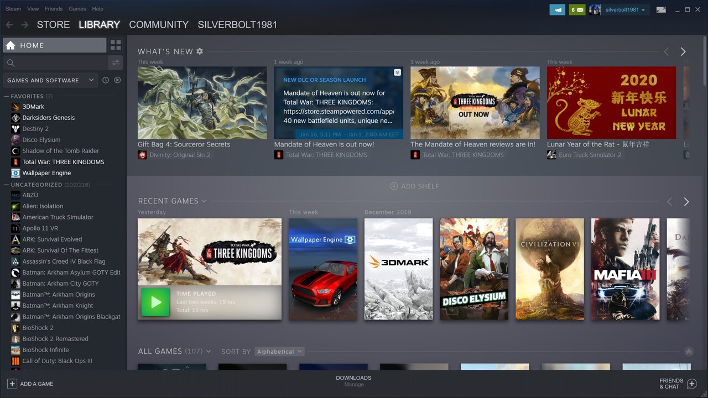Switch to the STORE tab
Screen dimensions: 708x398
(x=53, y=25)
